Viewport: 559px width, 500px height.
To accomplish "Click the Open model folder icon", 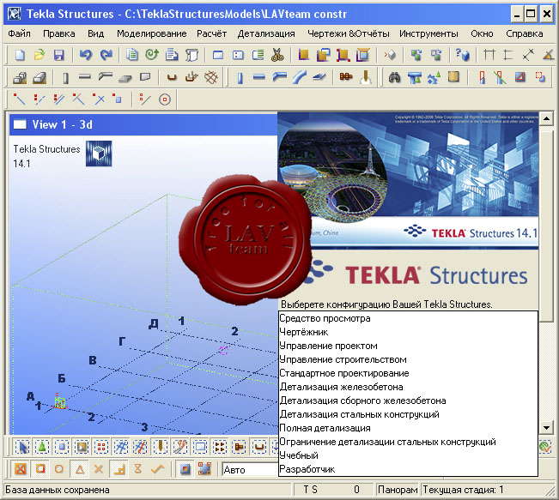I will (x=39, y=55).
